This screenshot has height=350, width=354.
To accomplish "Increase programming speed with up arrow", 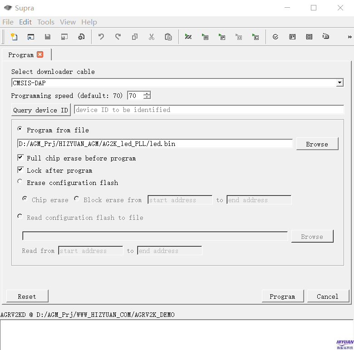I will (147, 93).
